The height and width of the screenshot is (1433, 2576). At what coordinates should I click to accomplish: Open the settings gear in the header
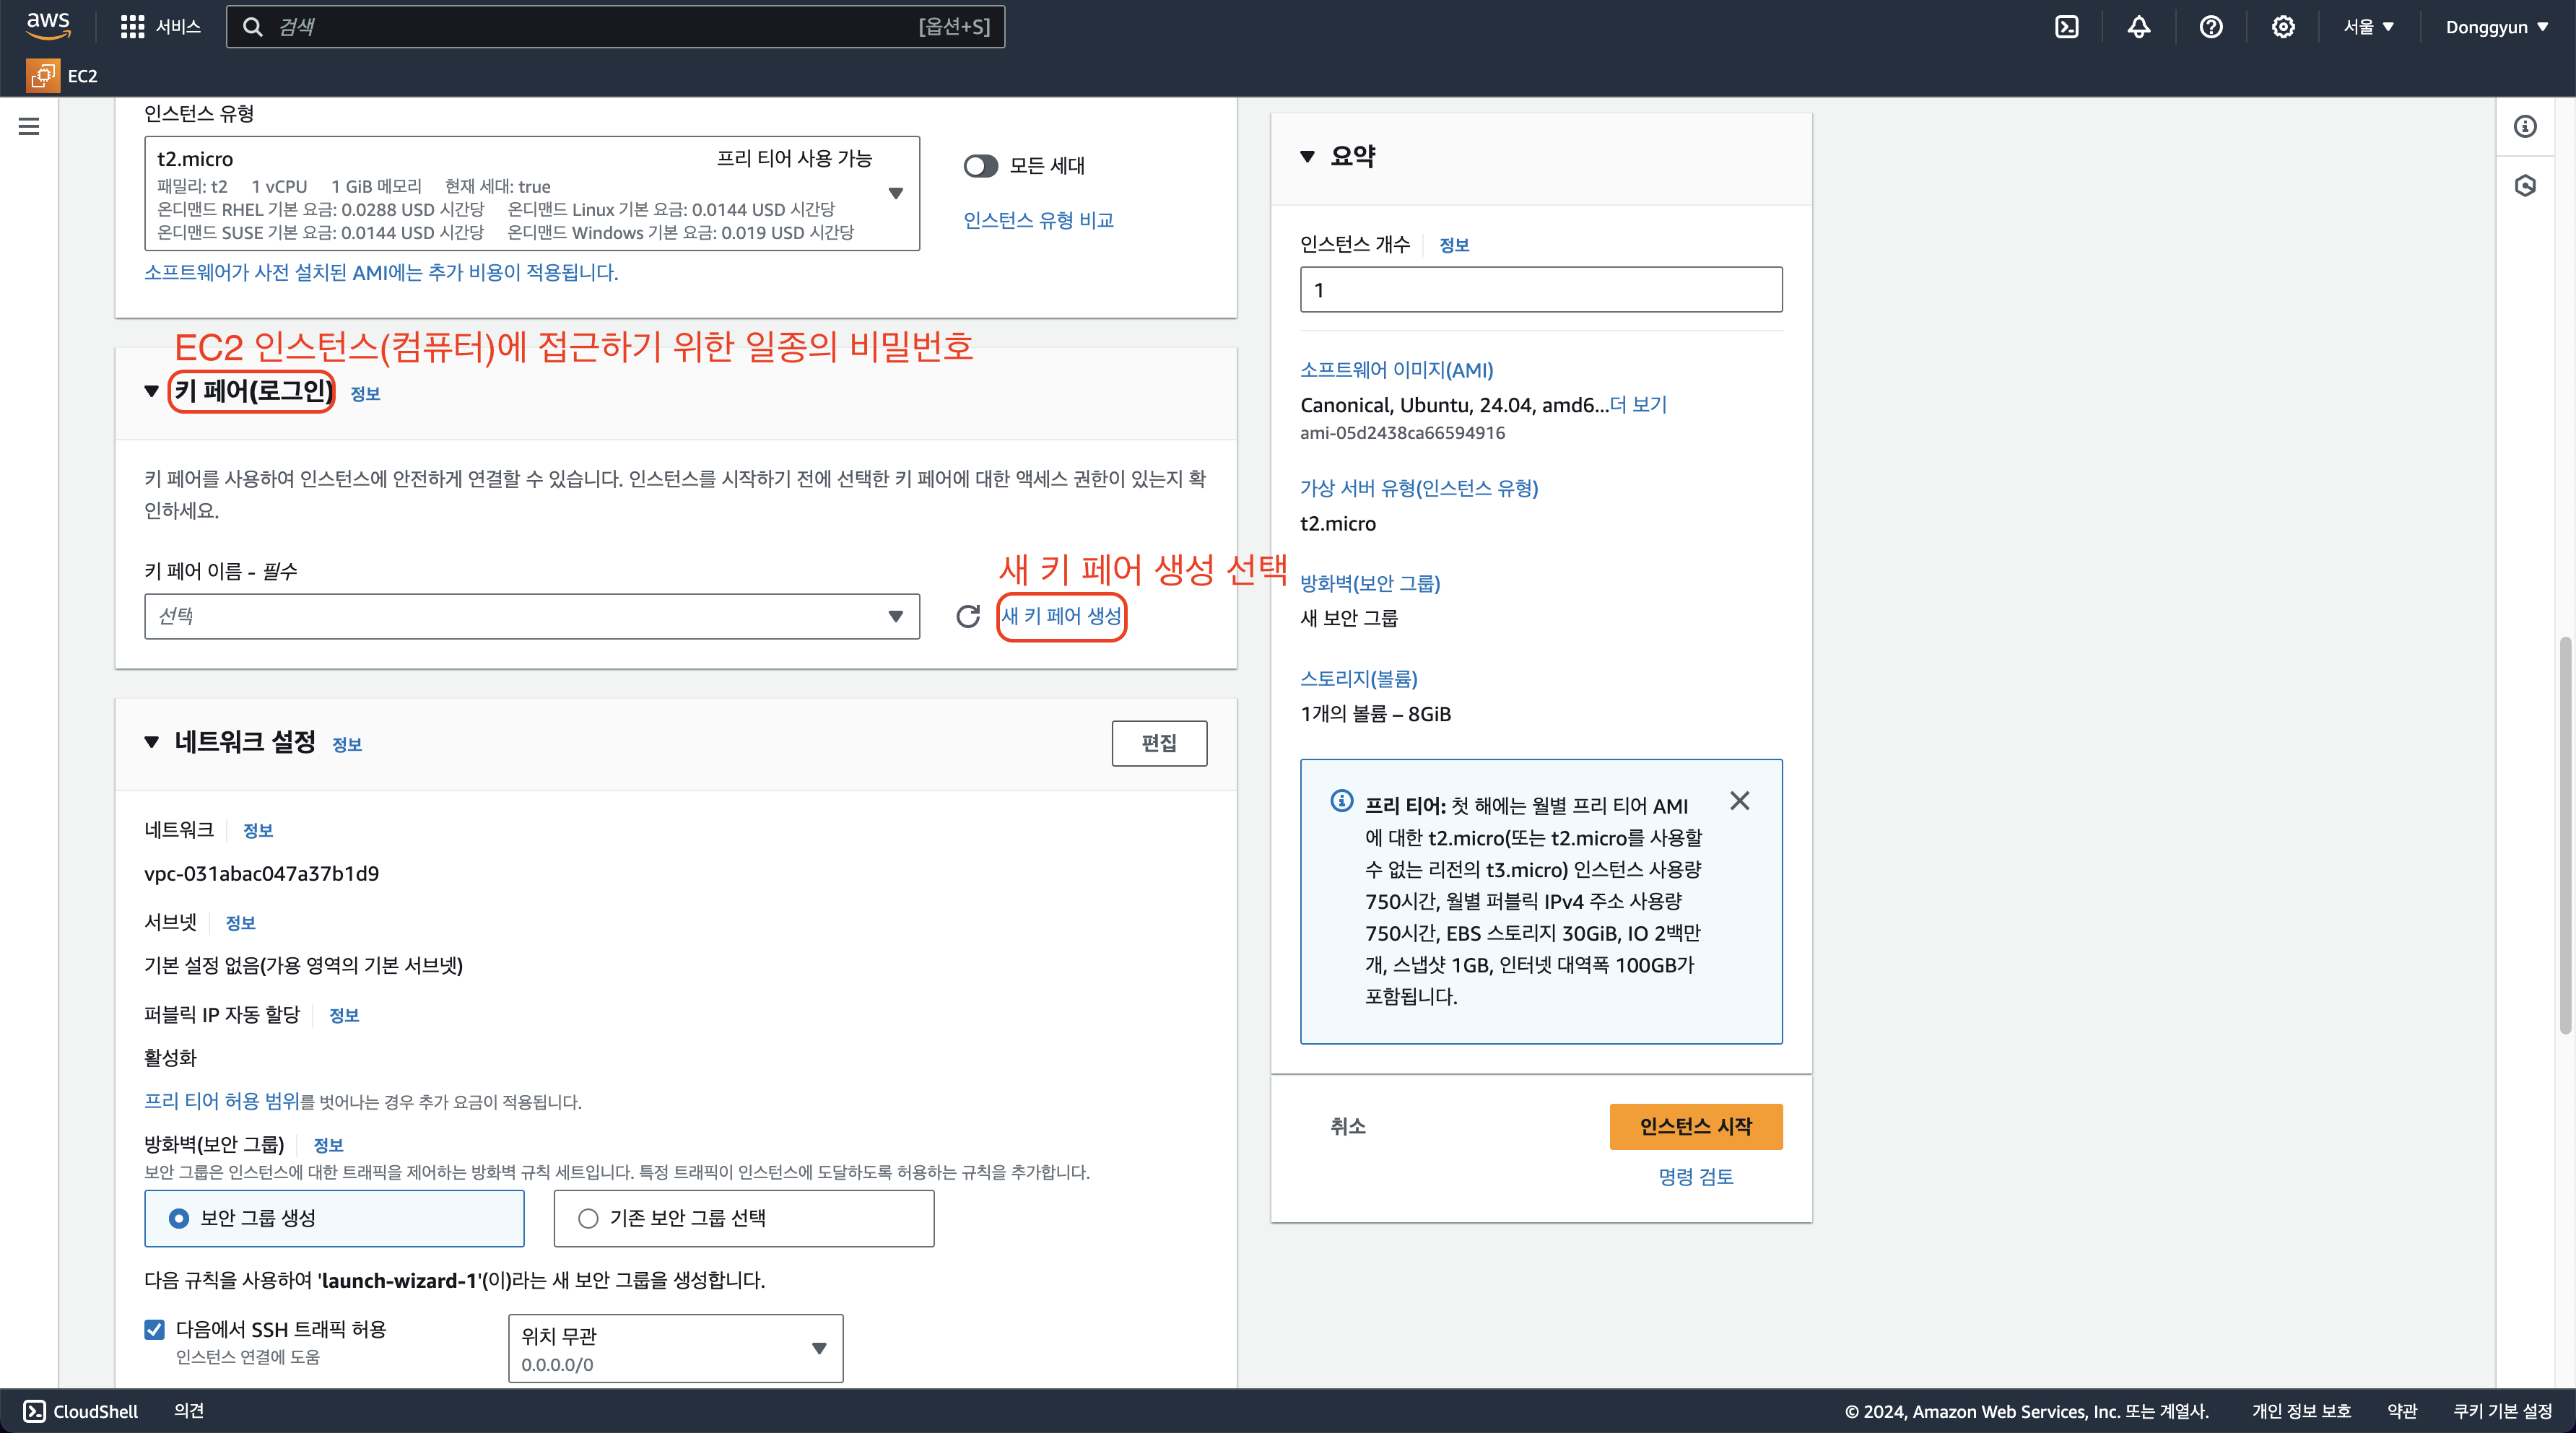pos(2282,27)
